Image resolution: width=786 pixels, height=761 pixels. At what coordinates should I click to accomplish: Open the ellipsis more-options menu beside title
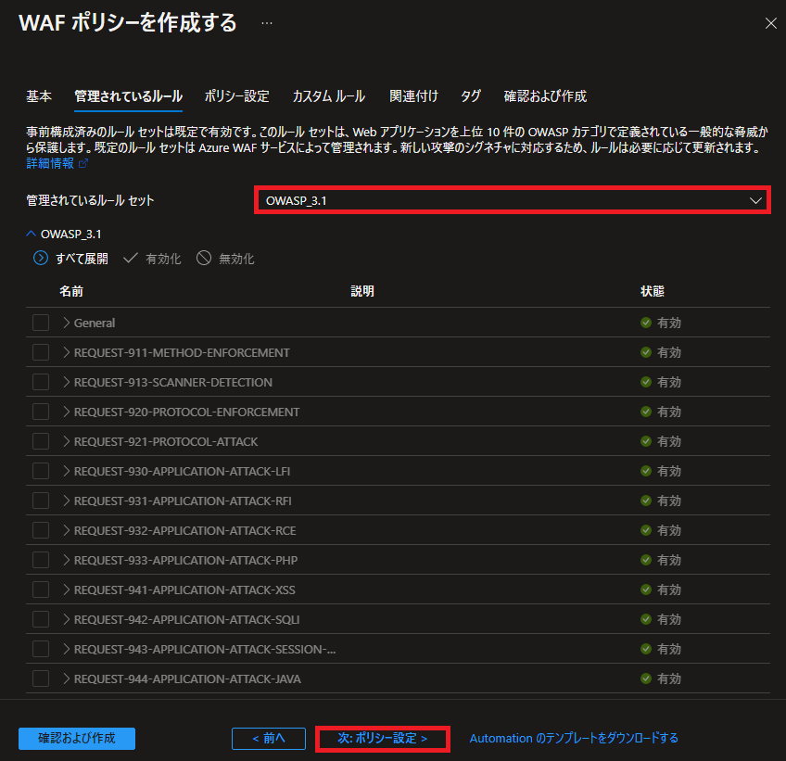(267, 23)
